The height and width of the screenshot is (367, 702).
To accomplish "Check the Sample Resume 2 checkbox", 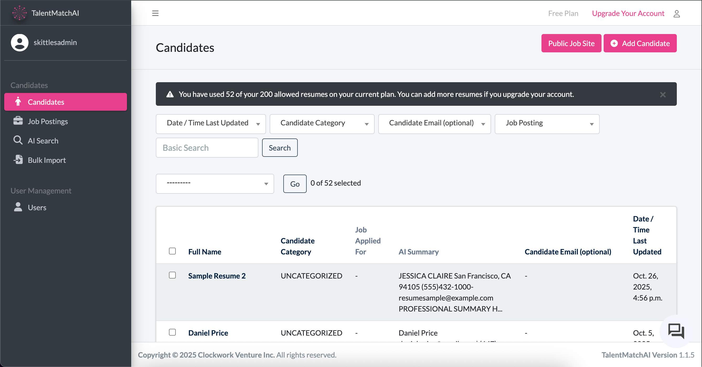I will (x=172, y=275).
